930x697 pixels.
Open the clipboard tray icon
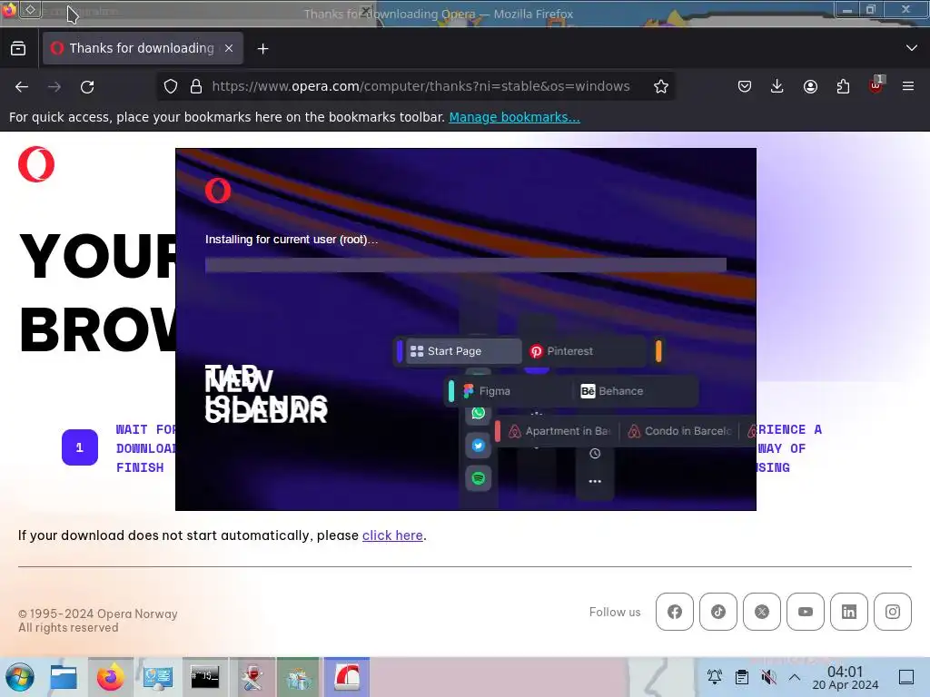pos(741,676)
